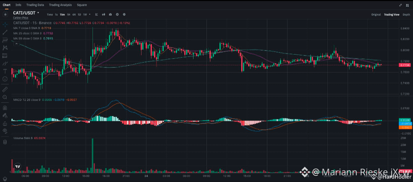Open the Trading Analysis tab
413x182 pixels.
tap(60, 5)
